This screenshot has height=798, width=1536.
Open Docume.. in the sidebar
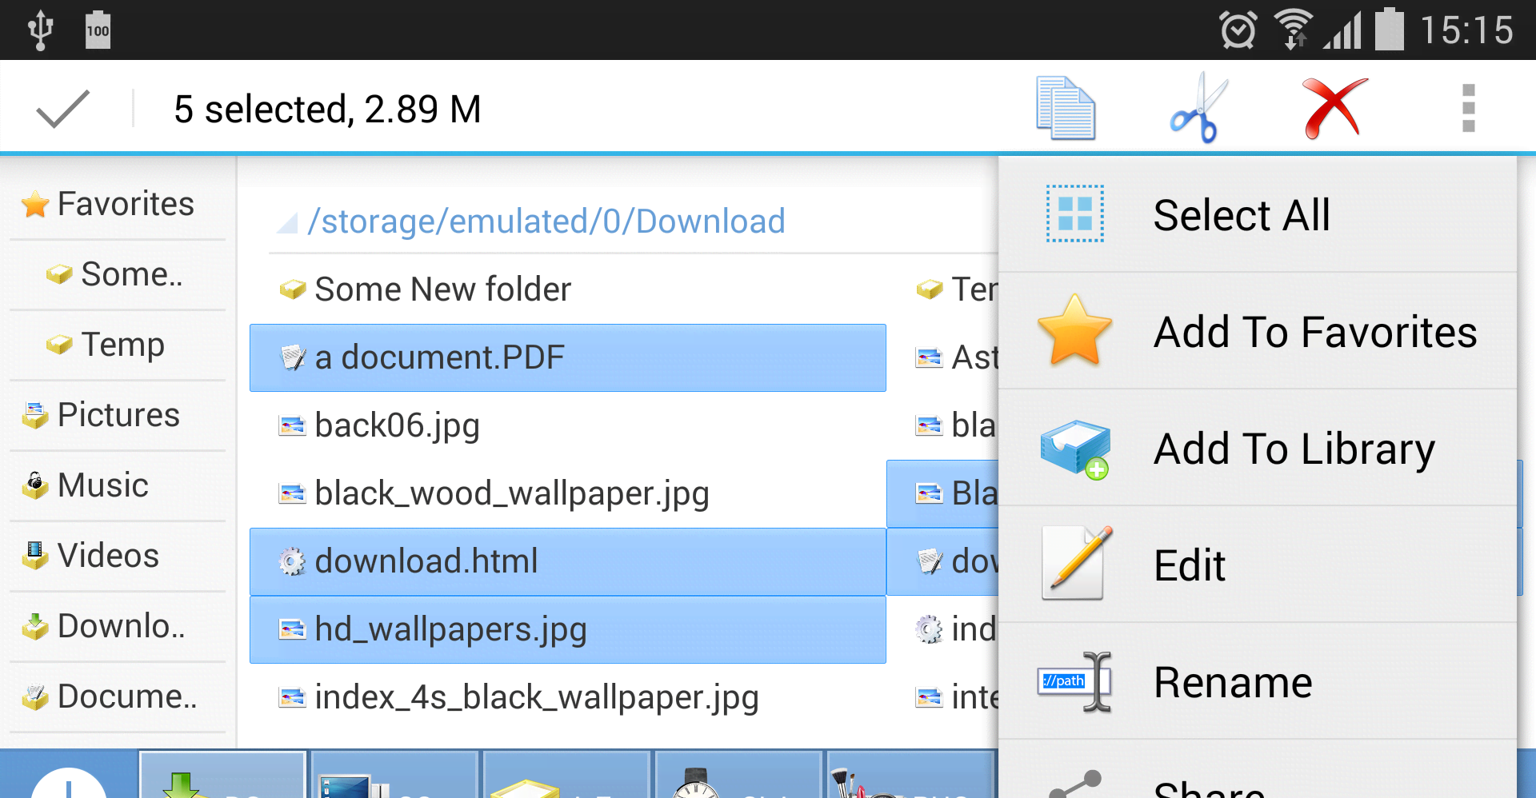coord(118,696)
